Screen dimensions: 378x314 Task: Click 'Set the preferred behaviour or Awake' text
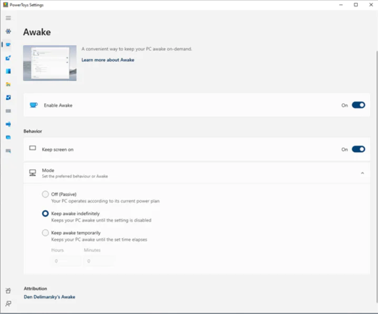click(x=75, y=176)
